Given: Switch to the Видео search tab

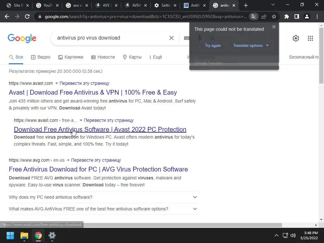Looking at the screenshot, I should click(41, 57).
